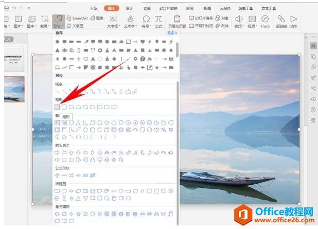Viewport: 318px width, 229px height.
Task: Click the 更多 link in shapes panel
Action: 172,32
